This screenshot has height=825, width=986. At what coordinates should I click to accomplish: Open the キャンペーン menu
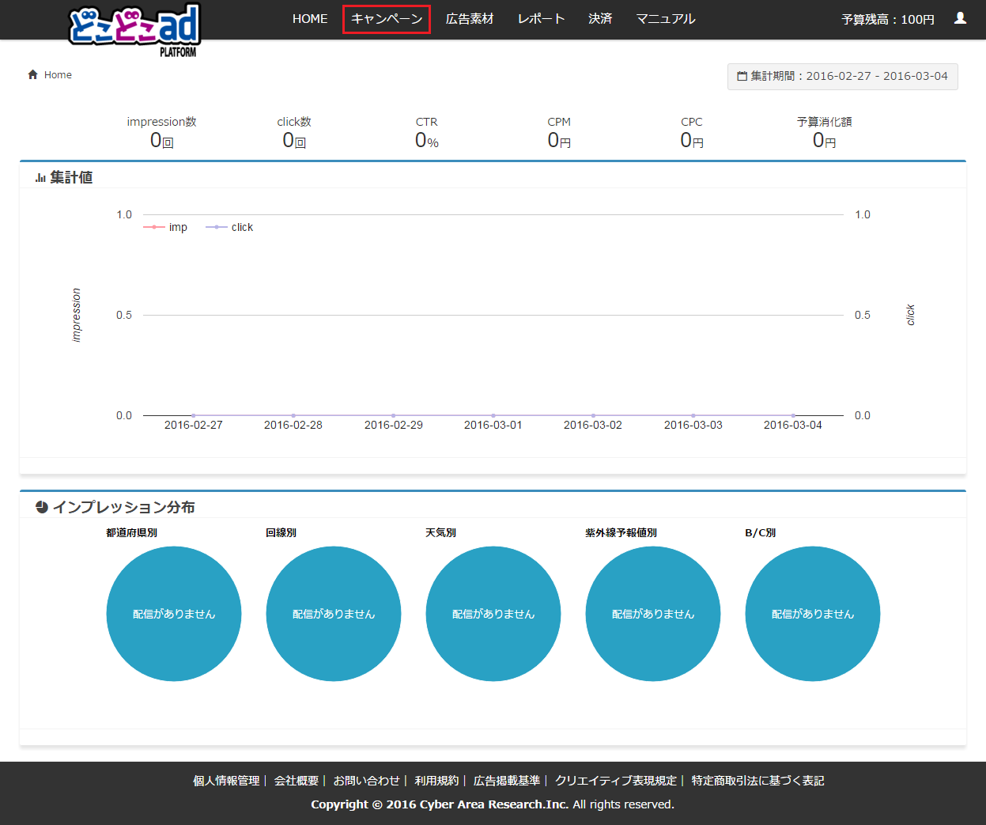pyautogui.click(x=387, y=18)
